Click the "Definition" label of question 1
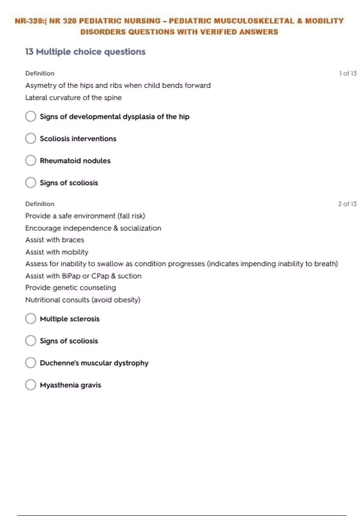Image resolution: width=364 pixels, height=516 pixels. click(x=40, y=73)
